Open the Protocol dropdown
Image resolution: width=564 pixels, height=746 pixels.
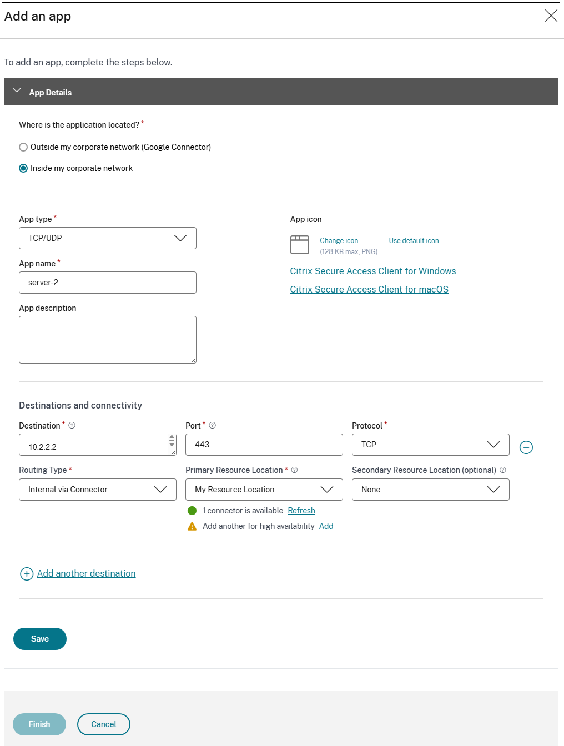pyautogui.click(x=430, y=445)
